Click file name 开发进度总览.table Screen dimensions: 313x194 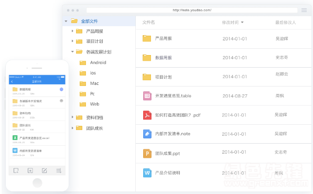click(x=173, y=96)
